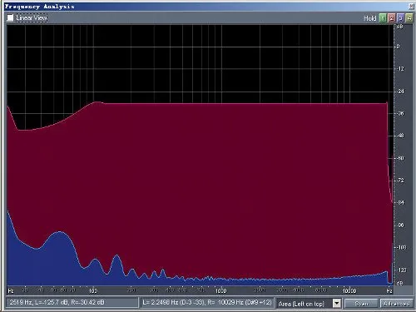Click the 10000 Hz label on frequency axis

349,291
